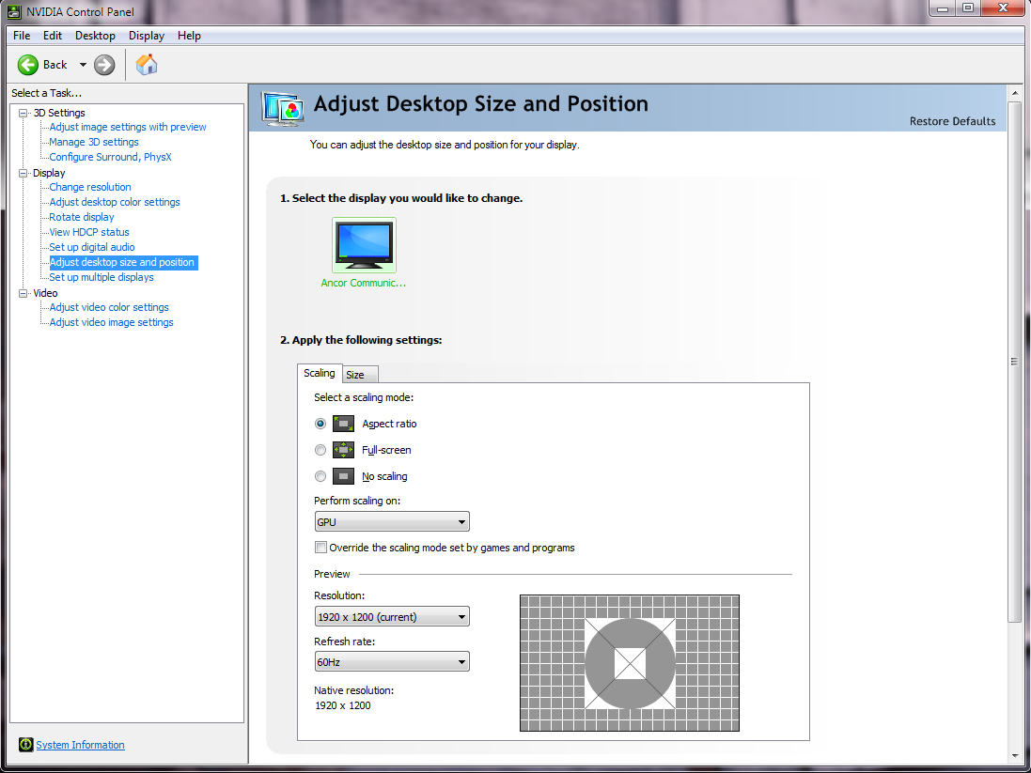Open the Refresh rate dropdown
This screenshot has width=1031, height=773.
click(392, 662)
